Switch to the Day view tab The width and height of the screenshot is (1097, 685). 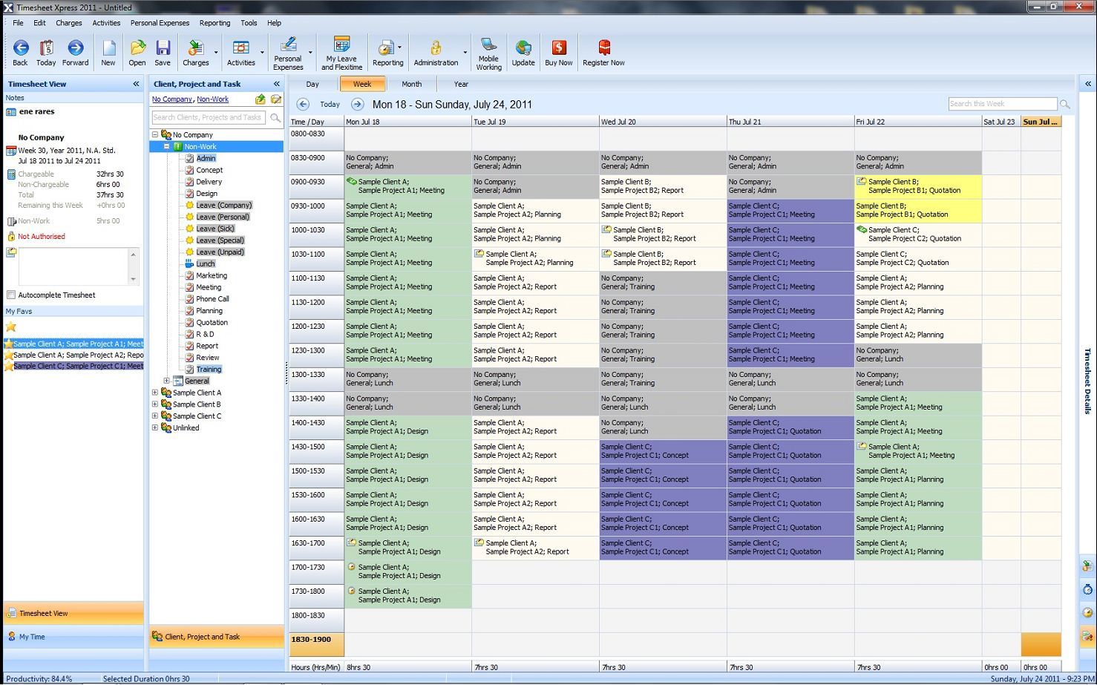click(x=312, y=85)
